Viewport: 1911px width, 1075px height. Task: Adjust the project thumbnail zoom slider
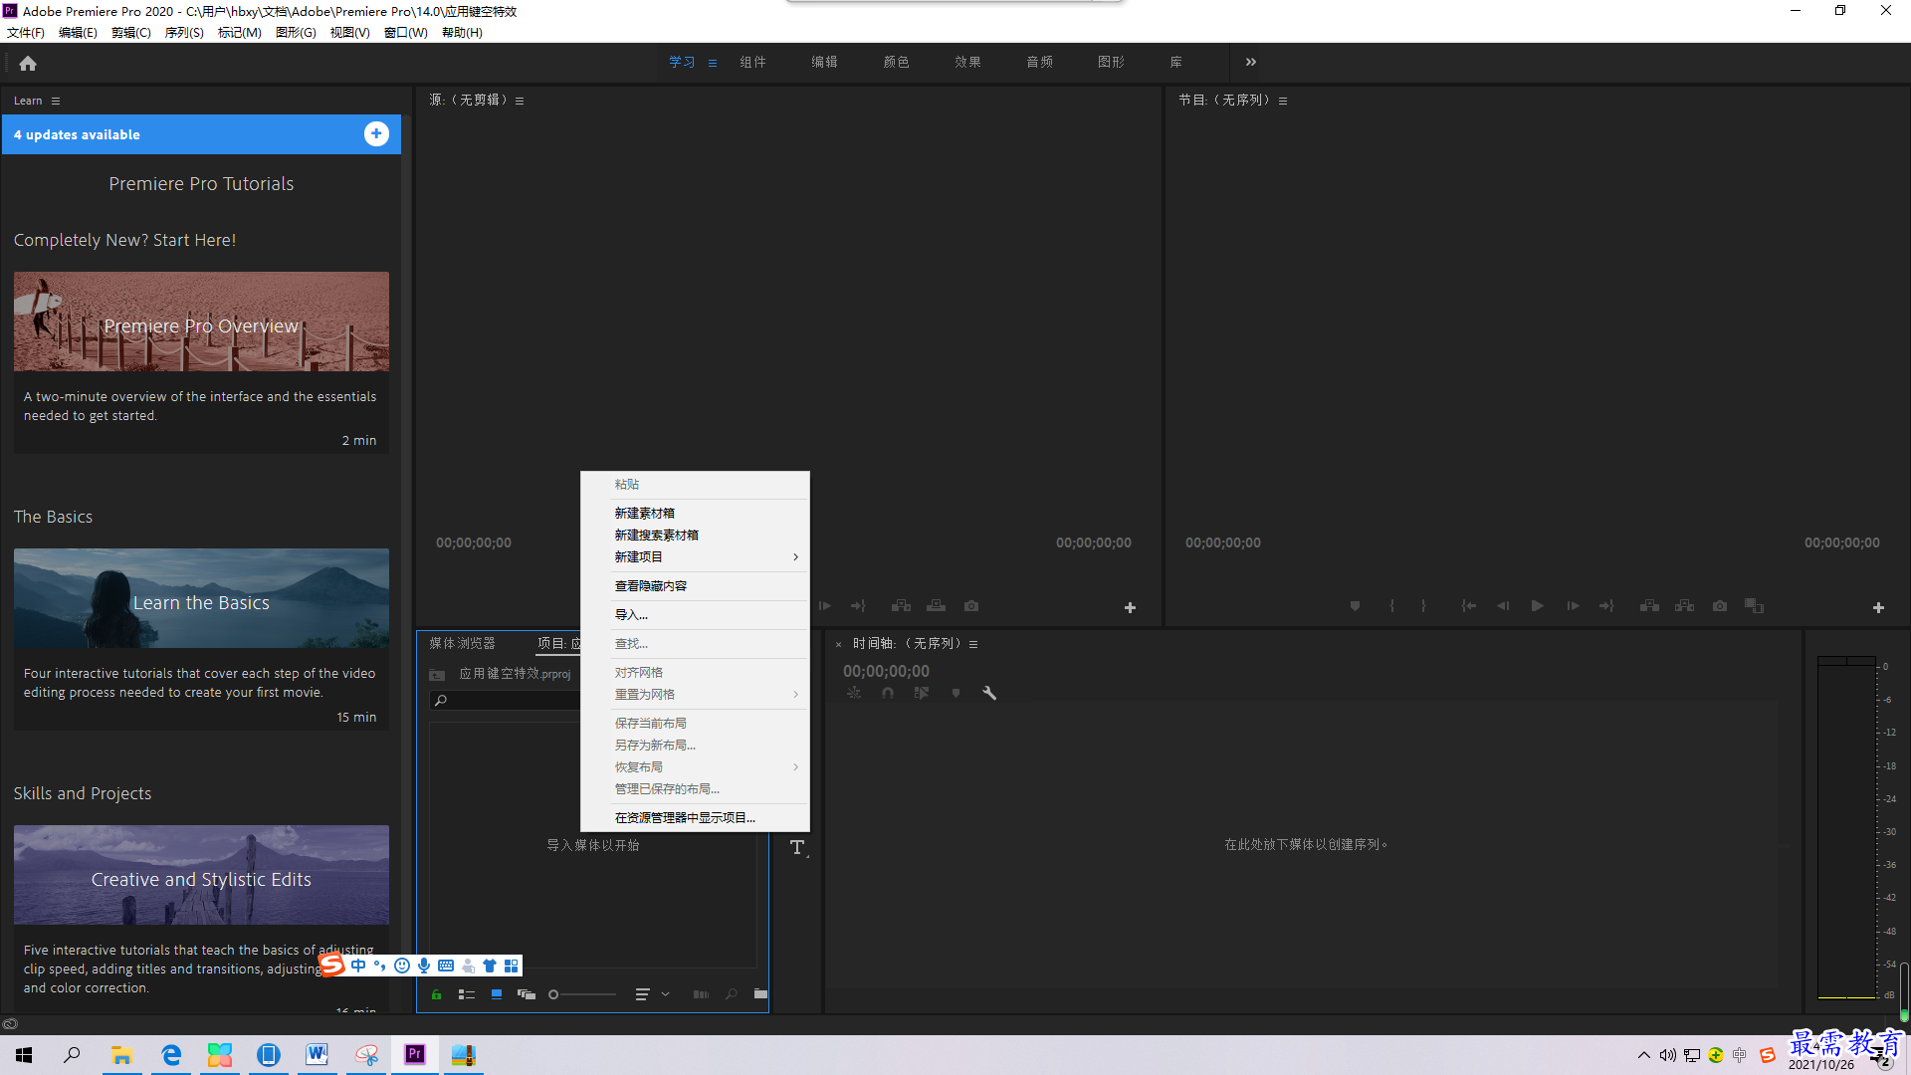coord(583,994)
